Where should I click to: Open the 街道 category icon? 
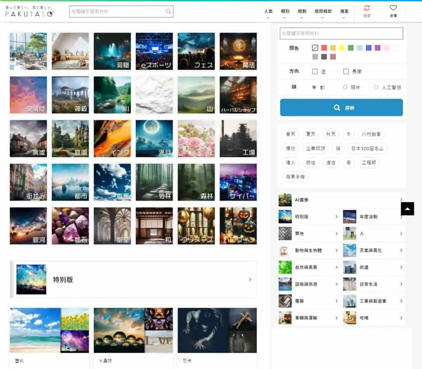coord(349,267)
